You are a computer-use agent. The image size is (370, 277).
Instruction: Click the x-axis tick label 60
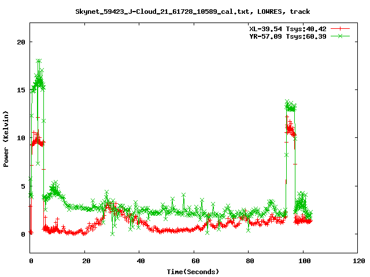(195, 261)
